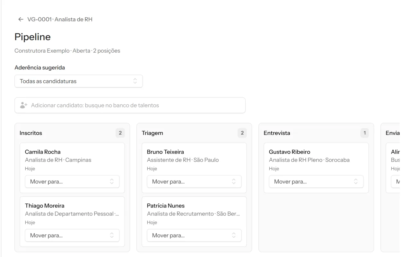Screen dimensions: 411x257
Task: Click the 'Pipeline' page title
Action: click(x=33, y=37)
